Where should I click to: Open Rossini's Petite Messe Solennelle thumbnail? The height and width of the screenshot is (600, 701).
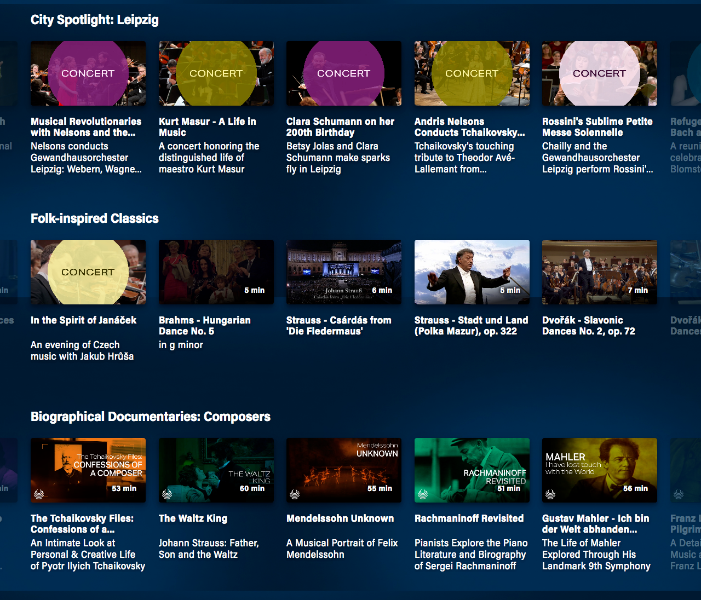coord(600,73)
